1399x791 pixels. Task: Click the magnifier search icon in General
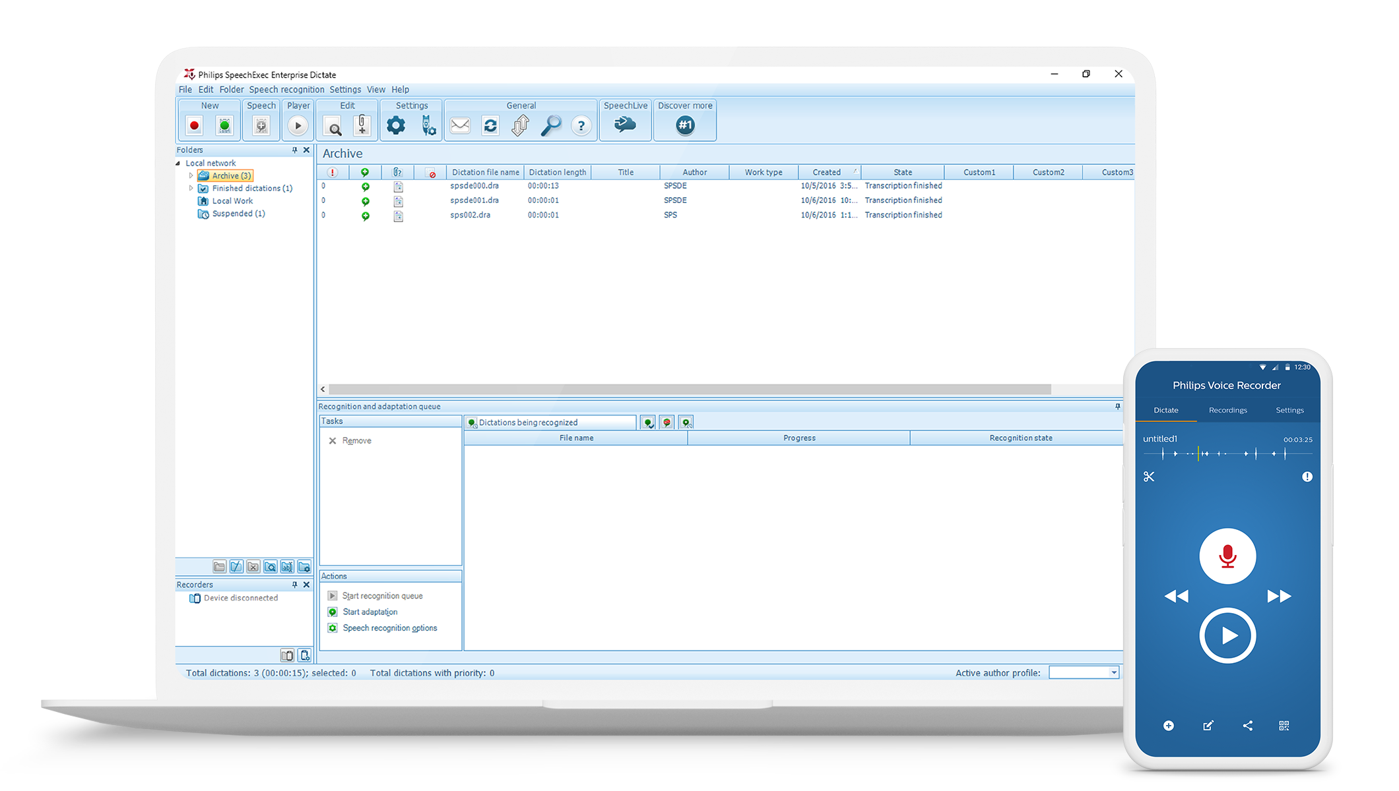coord(551,125)
